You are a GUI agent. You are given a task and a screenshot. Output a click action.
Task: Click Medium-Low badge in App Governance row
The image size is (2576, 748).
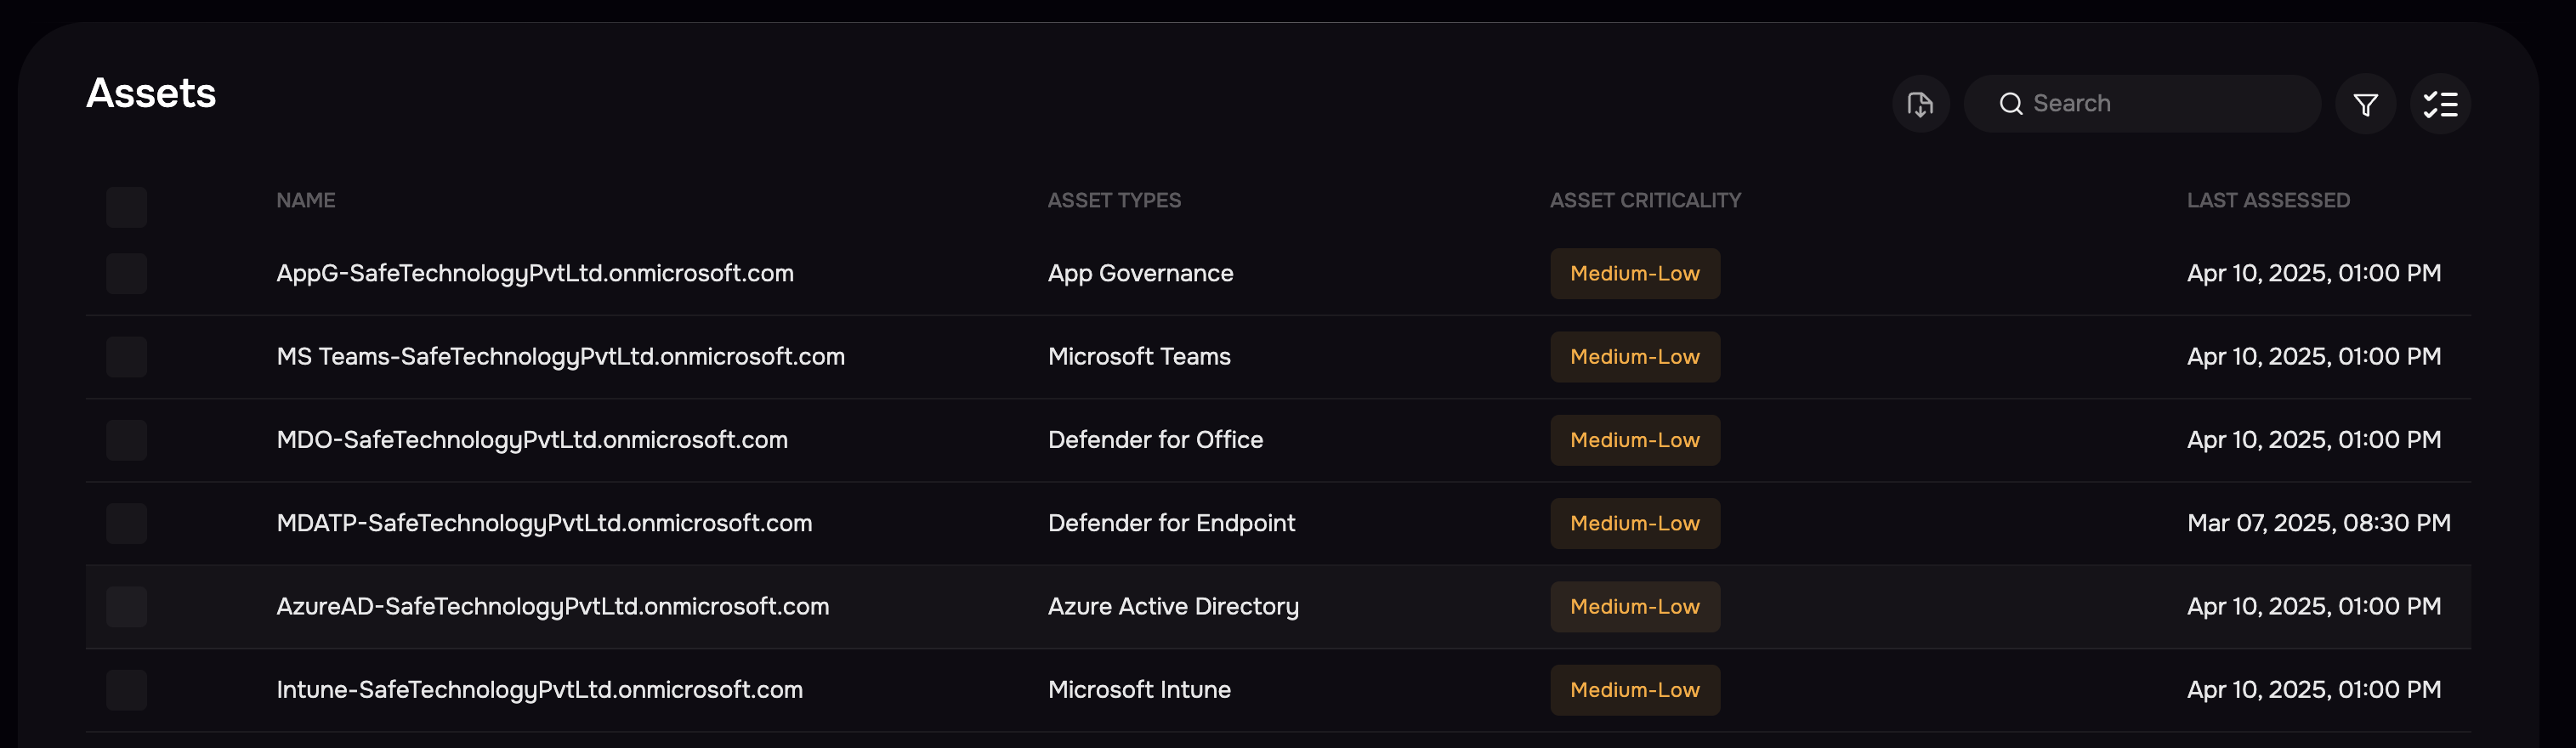pos(1635,274)
